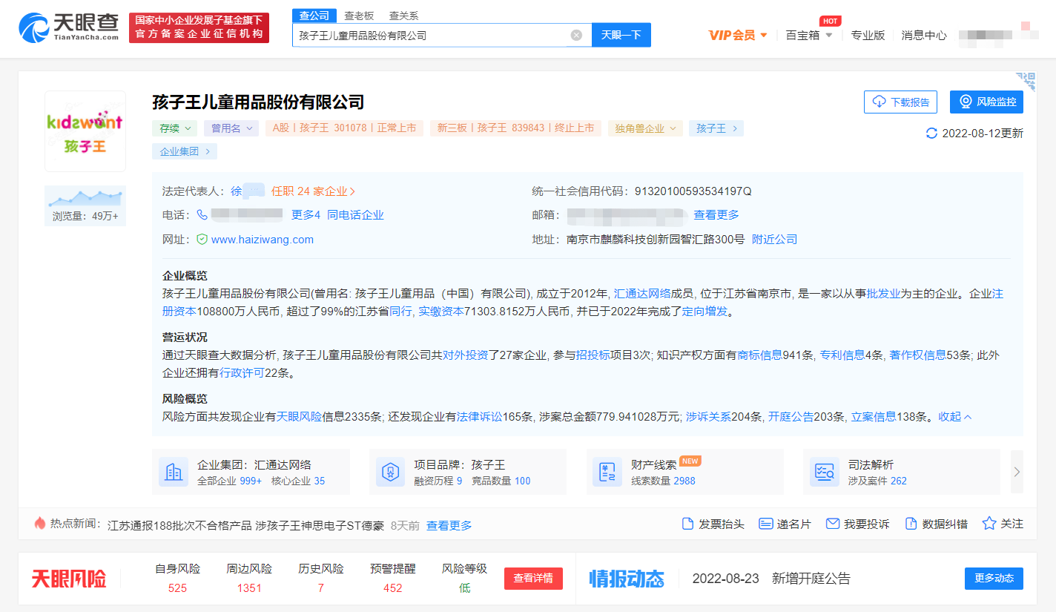Viewport: 1056px width, 612px height.
Task: Click the 关注 star icon
Action: click(989, 524)
